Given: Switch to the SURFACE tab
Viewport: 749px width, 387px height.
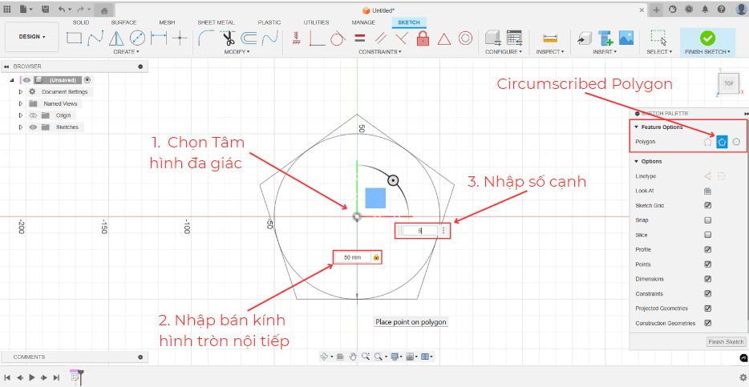Looking at the screenshot, I should [123, 22].
